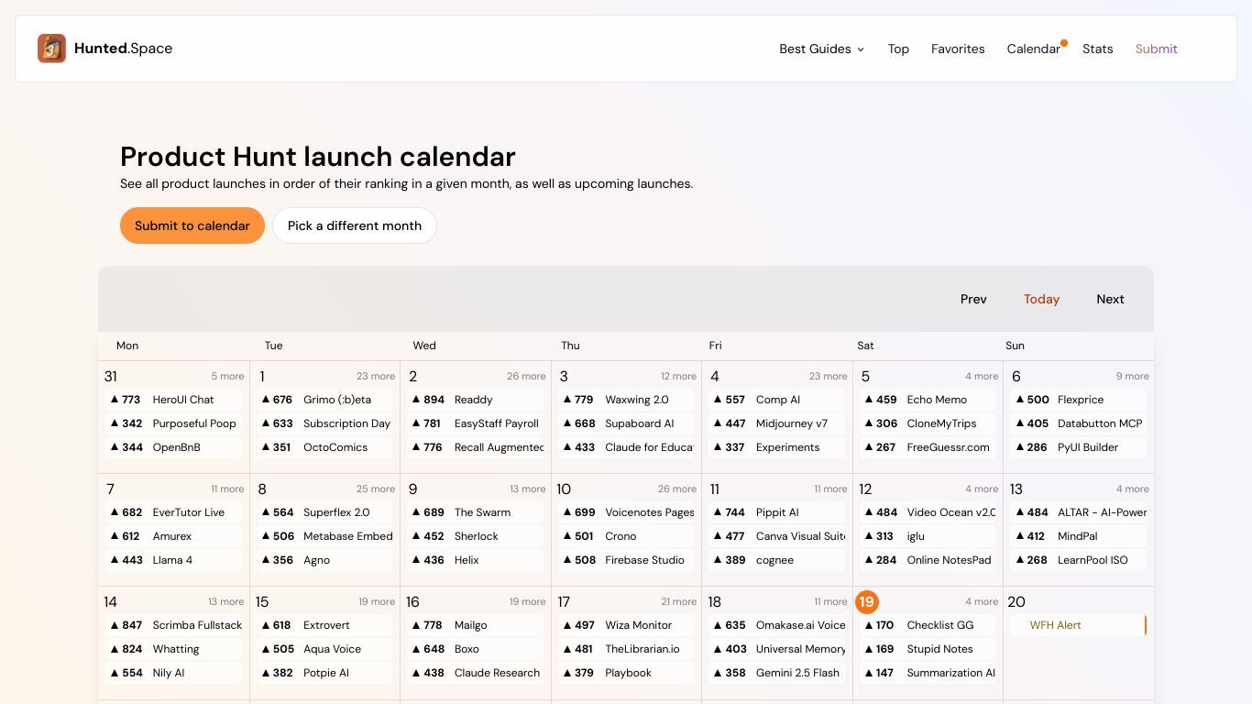The image size is (1252, 704).
Task: Click upvote triangle next to Omakase.ai Voice
Action: (718, 625)
